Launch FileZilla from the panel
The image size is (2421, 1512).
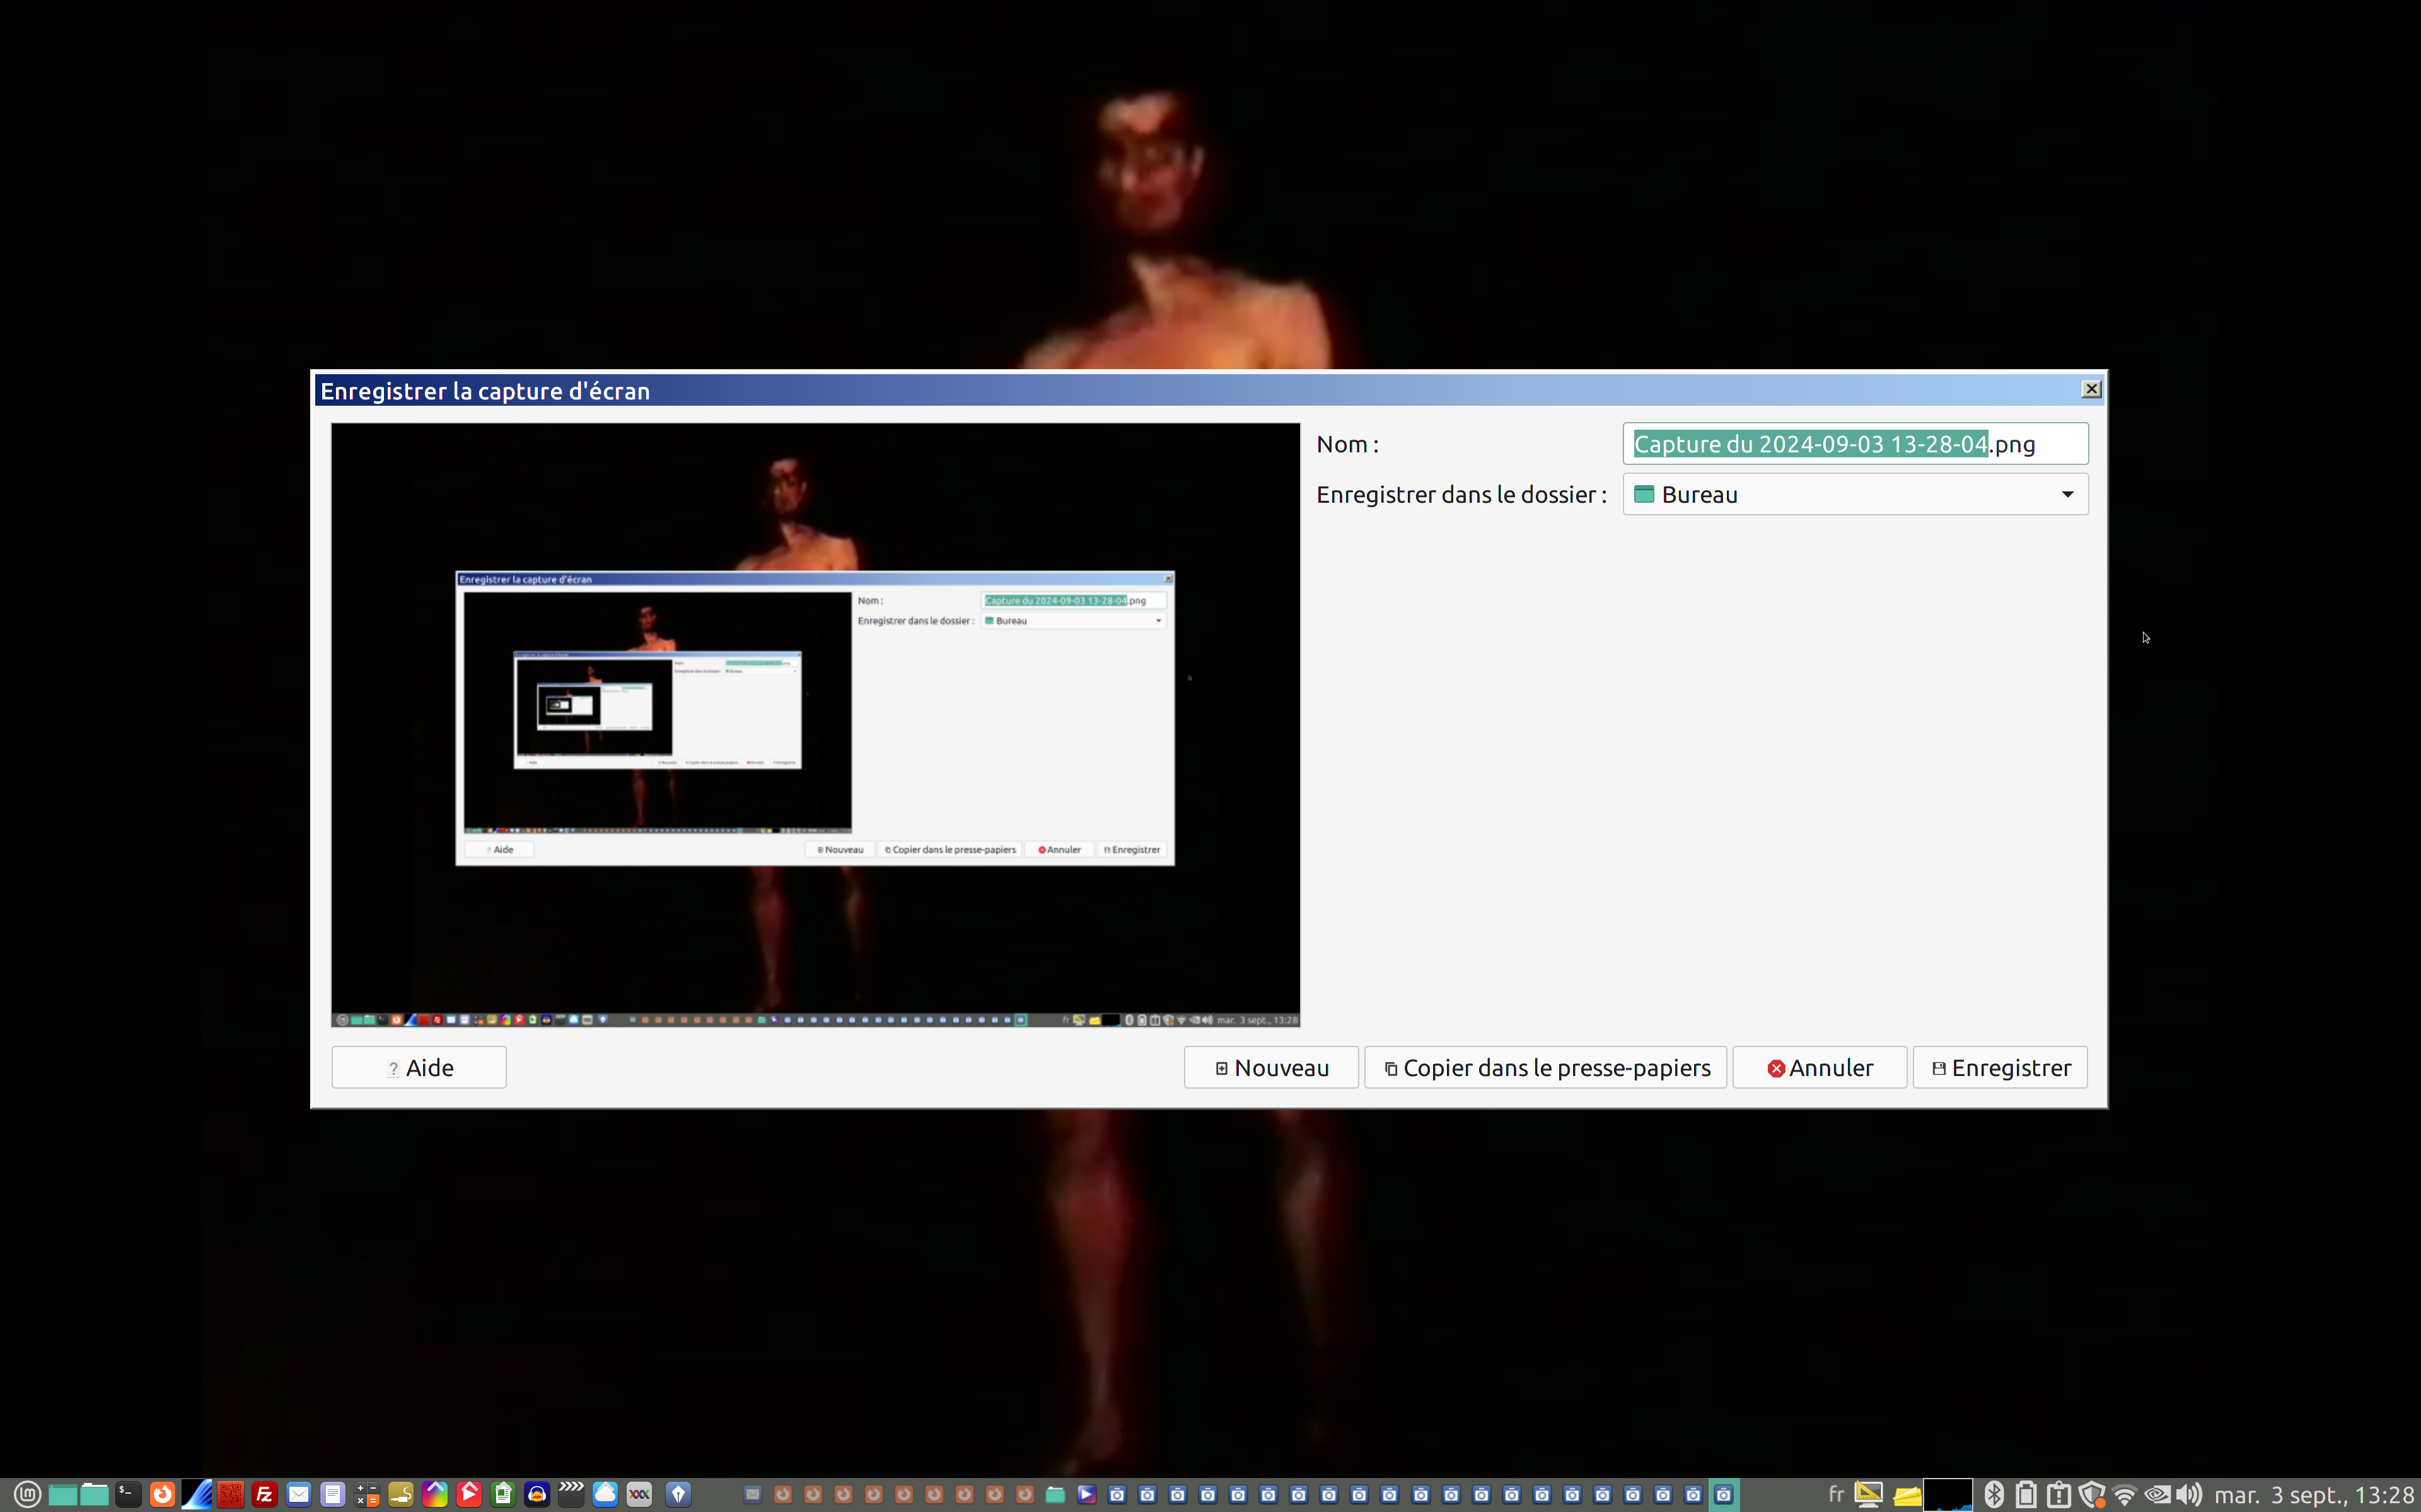(264, 1494)
